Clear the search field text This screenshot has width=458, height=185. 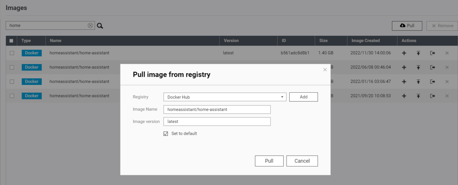click(x=90, y=26)
